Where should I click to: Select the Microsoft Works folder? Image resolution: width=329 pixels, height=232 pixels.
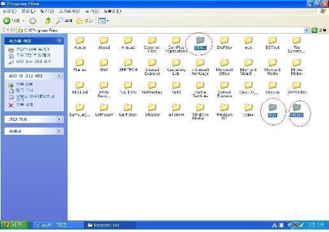pos(272,67)
